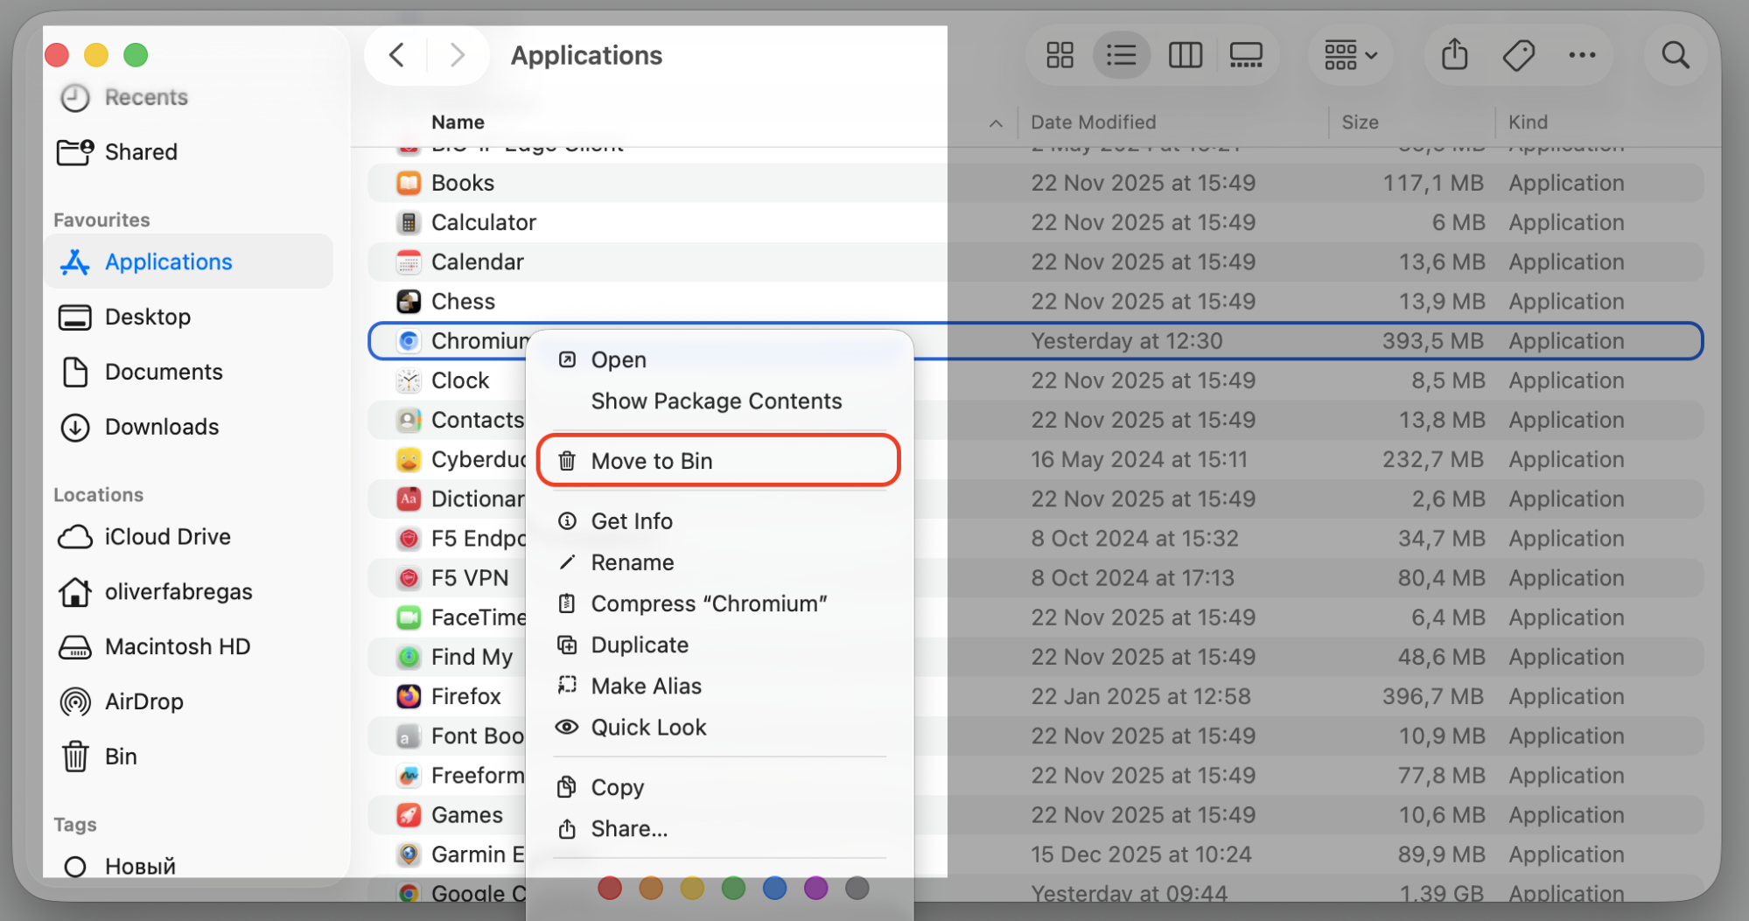Image resolution: width=1749 pixels, height=921 pixels.
Task: Choose Make Alias
Action: [x=719, y=686]
